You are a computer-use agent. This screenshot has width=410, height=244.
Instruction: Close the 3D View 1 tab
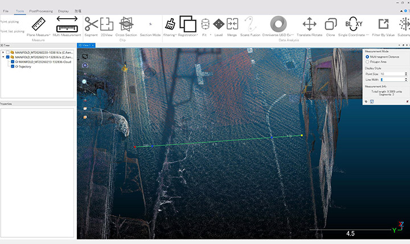(93, 45)
